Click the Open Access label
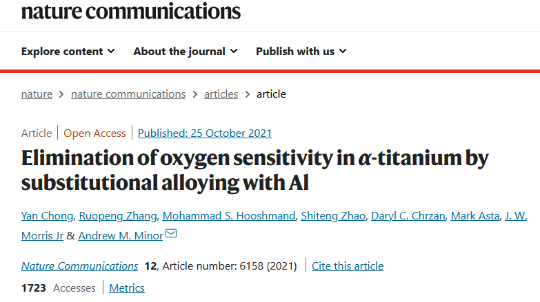Image resolution: width=540 pixels, height=302 pixels. click(94, 133)
